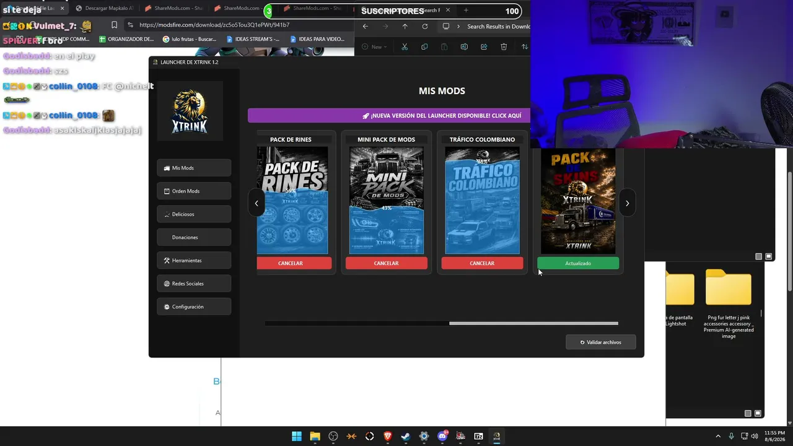Select the Tráfico Colombiano thumbnail

tap(482, 201)
